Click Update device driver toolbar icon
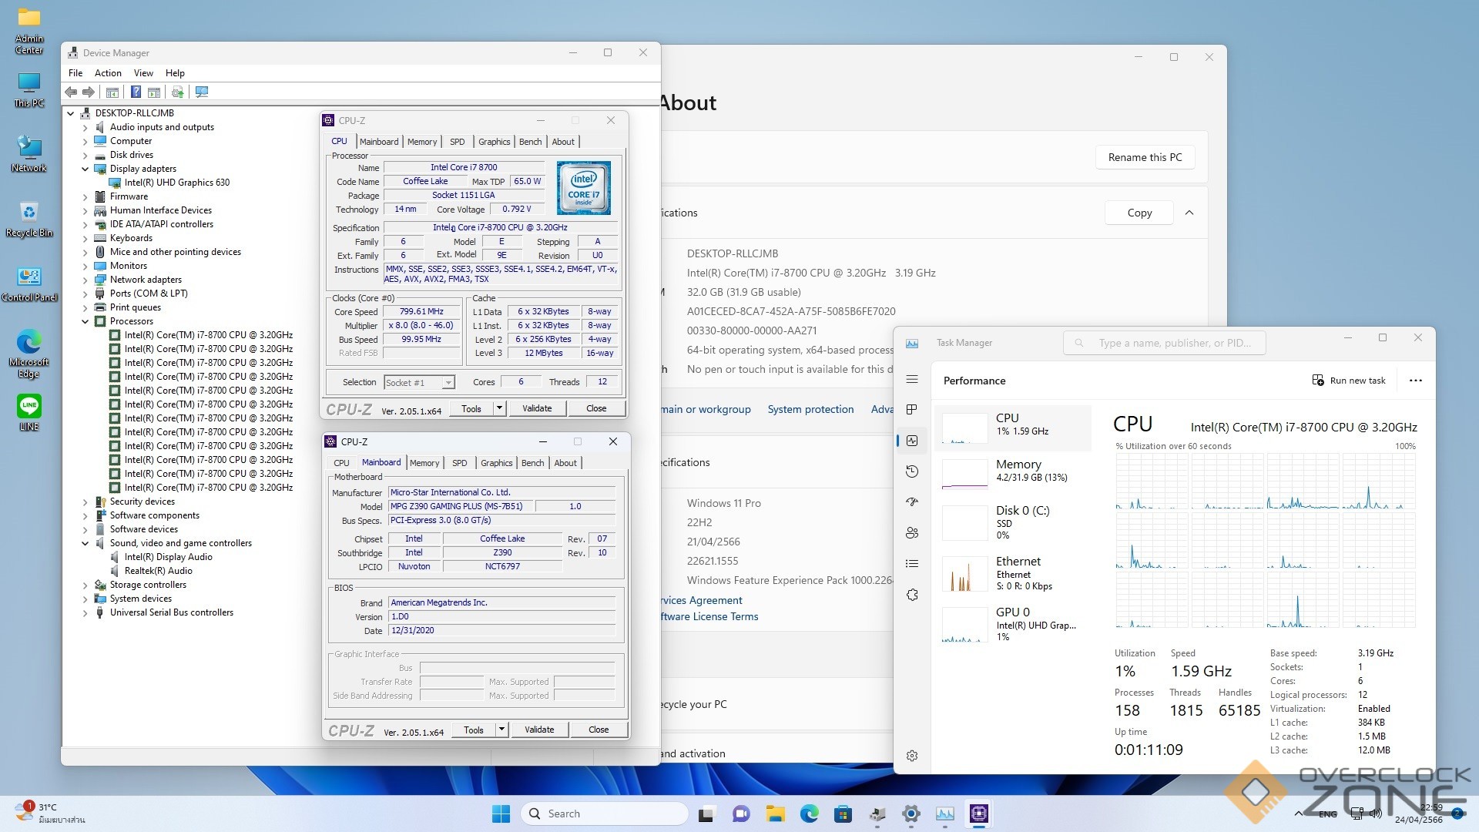Screen dimensions: 1479x832 tap(177, 92)
